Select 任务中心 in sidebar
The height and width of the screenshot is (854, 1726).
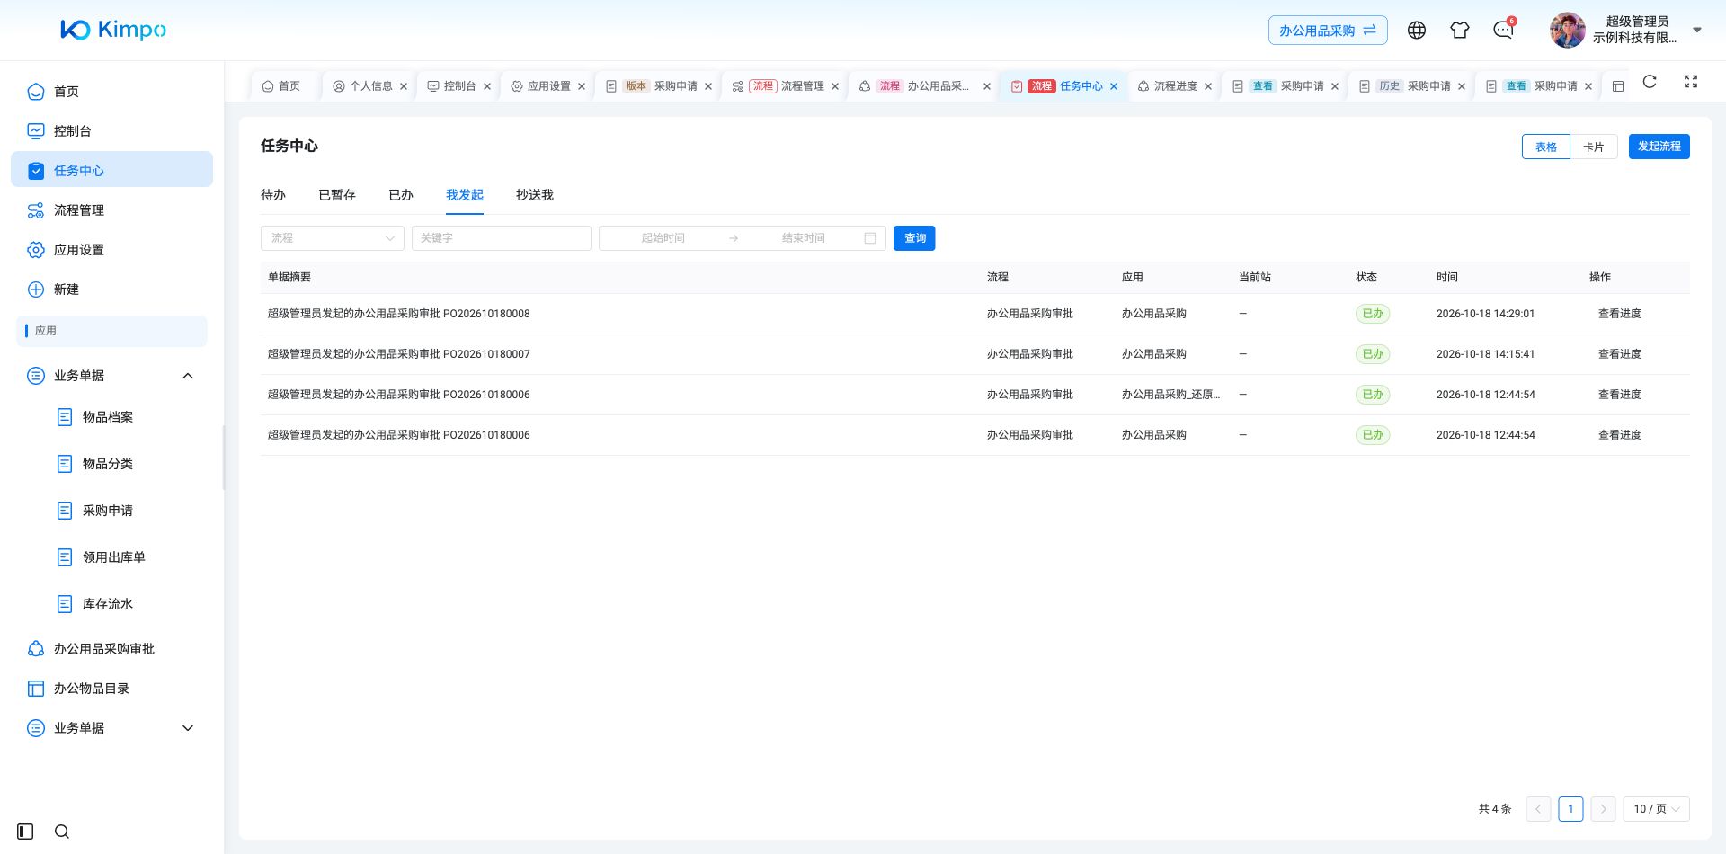coord(111,170)
